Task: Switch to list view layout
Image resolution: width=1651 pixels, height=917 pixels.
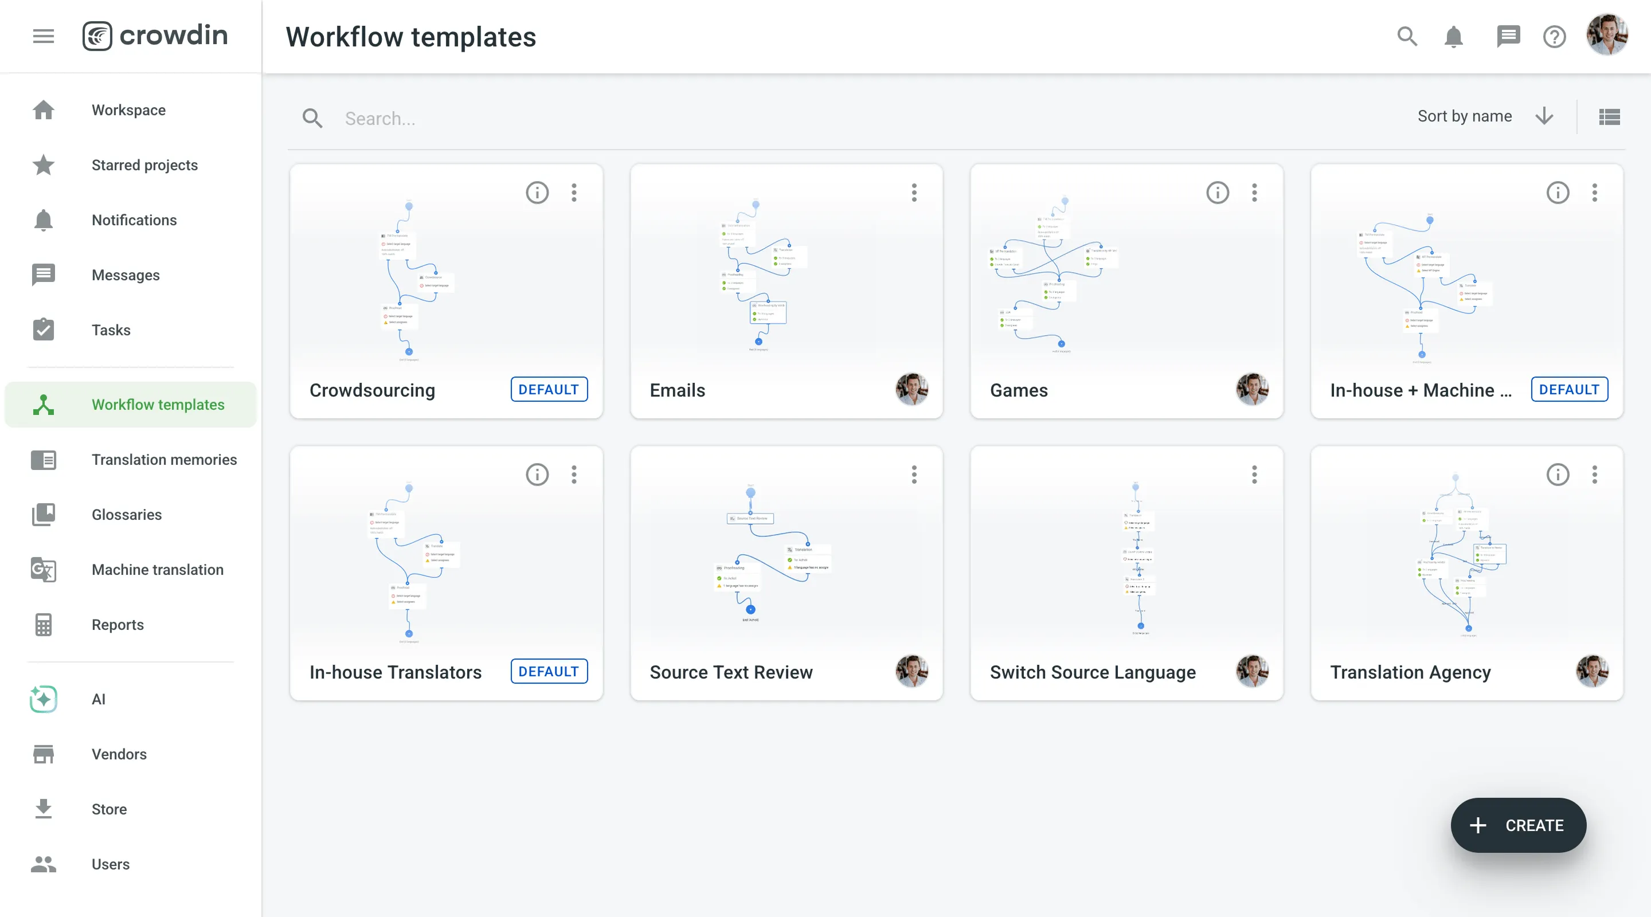Action: pyautogui.click(x=1610, y=116)
